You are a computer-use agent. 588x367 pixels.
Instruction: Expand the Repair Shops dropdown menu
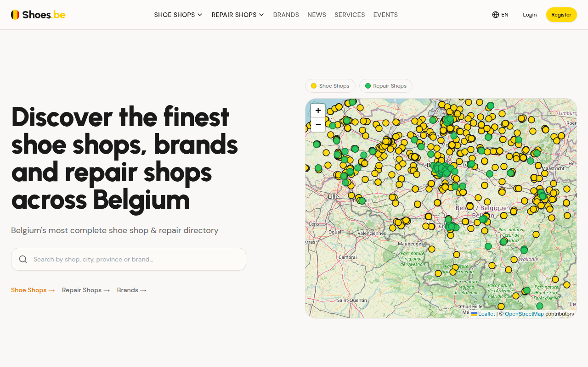238,15
